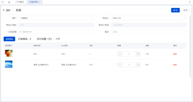The width and height of the screenshot is (193, 102).
Task: Click the 合计金额 total text
Action: point(48,39)
